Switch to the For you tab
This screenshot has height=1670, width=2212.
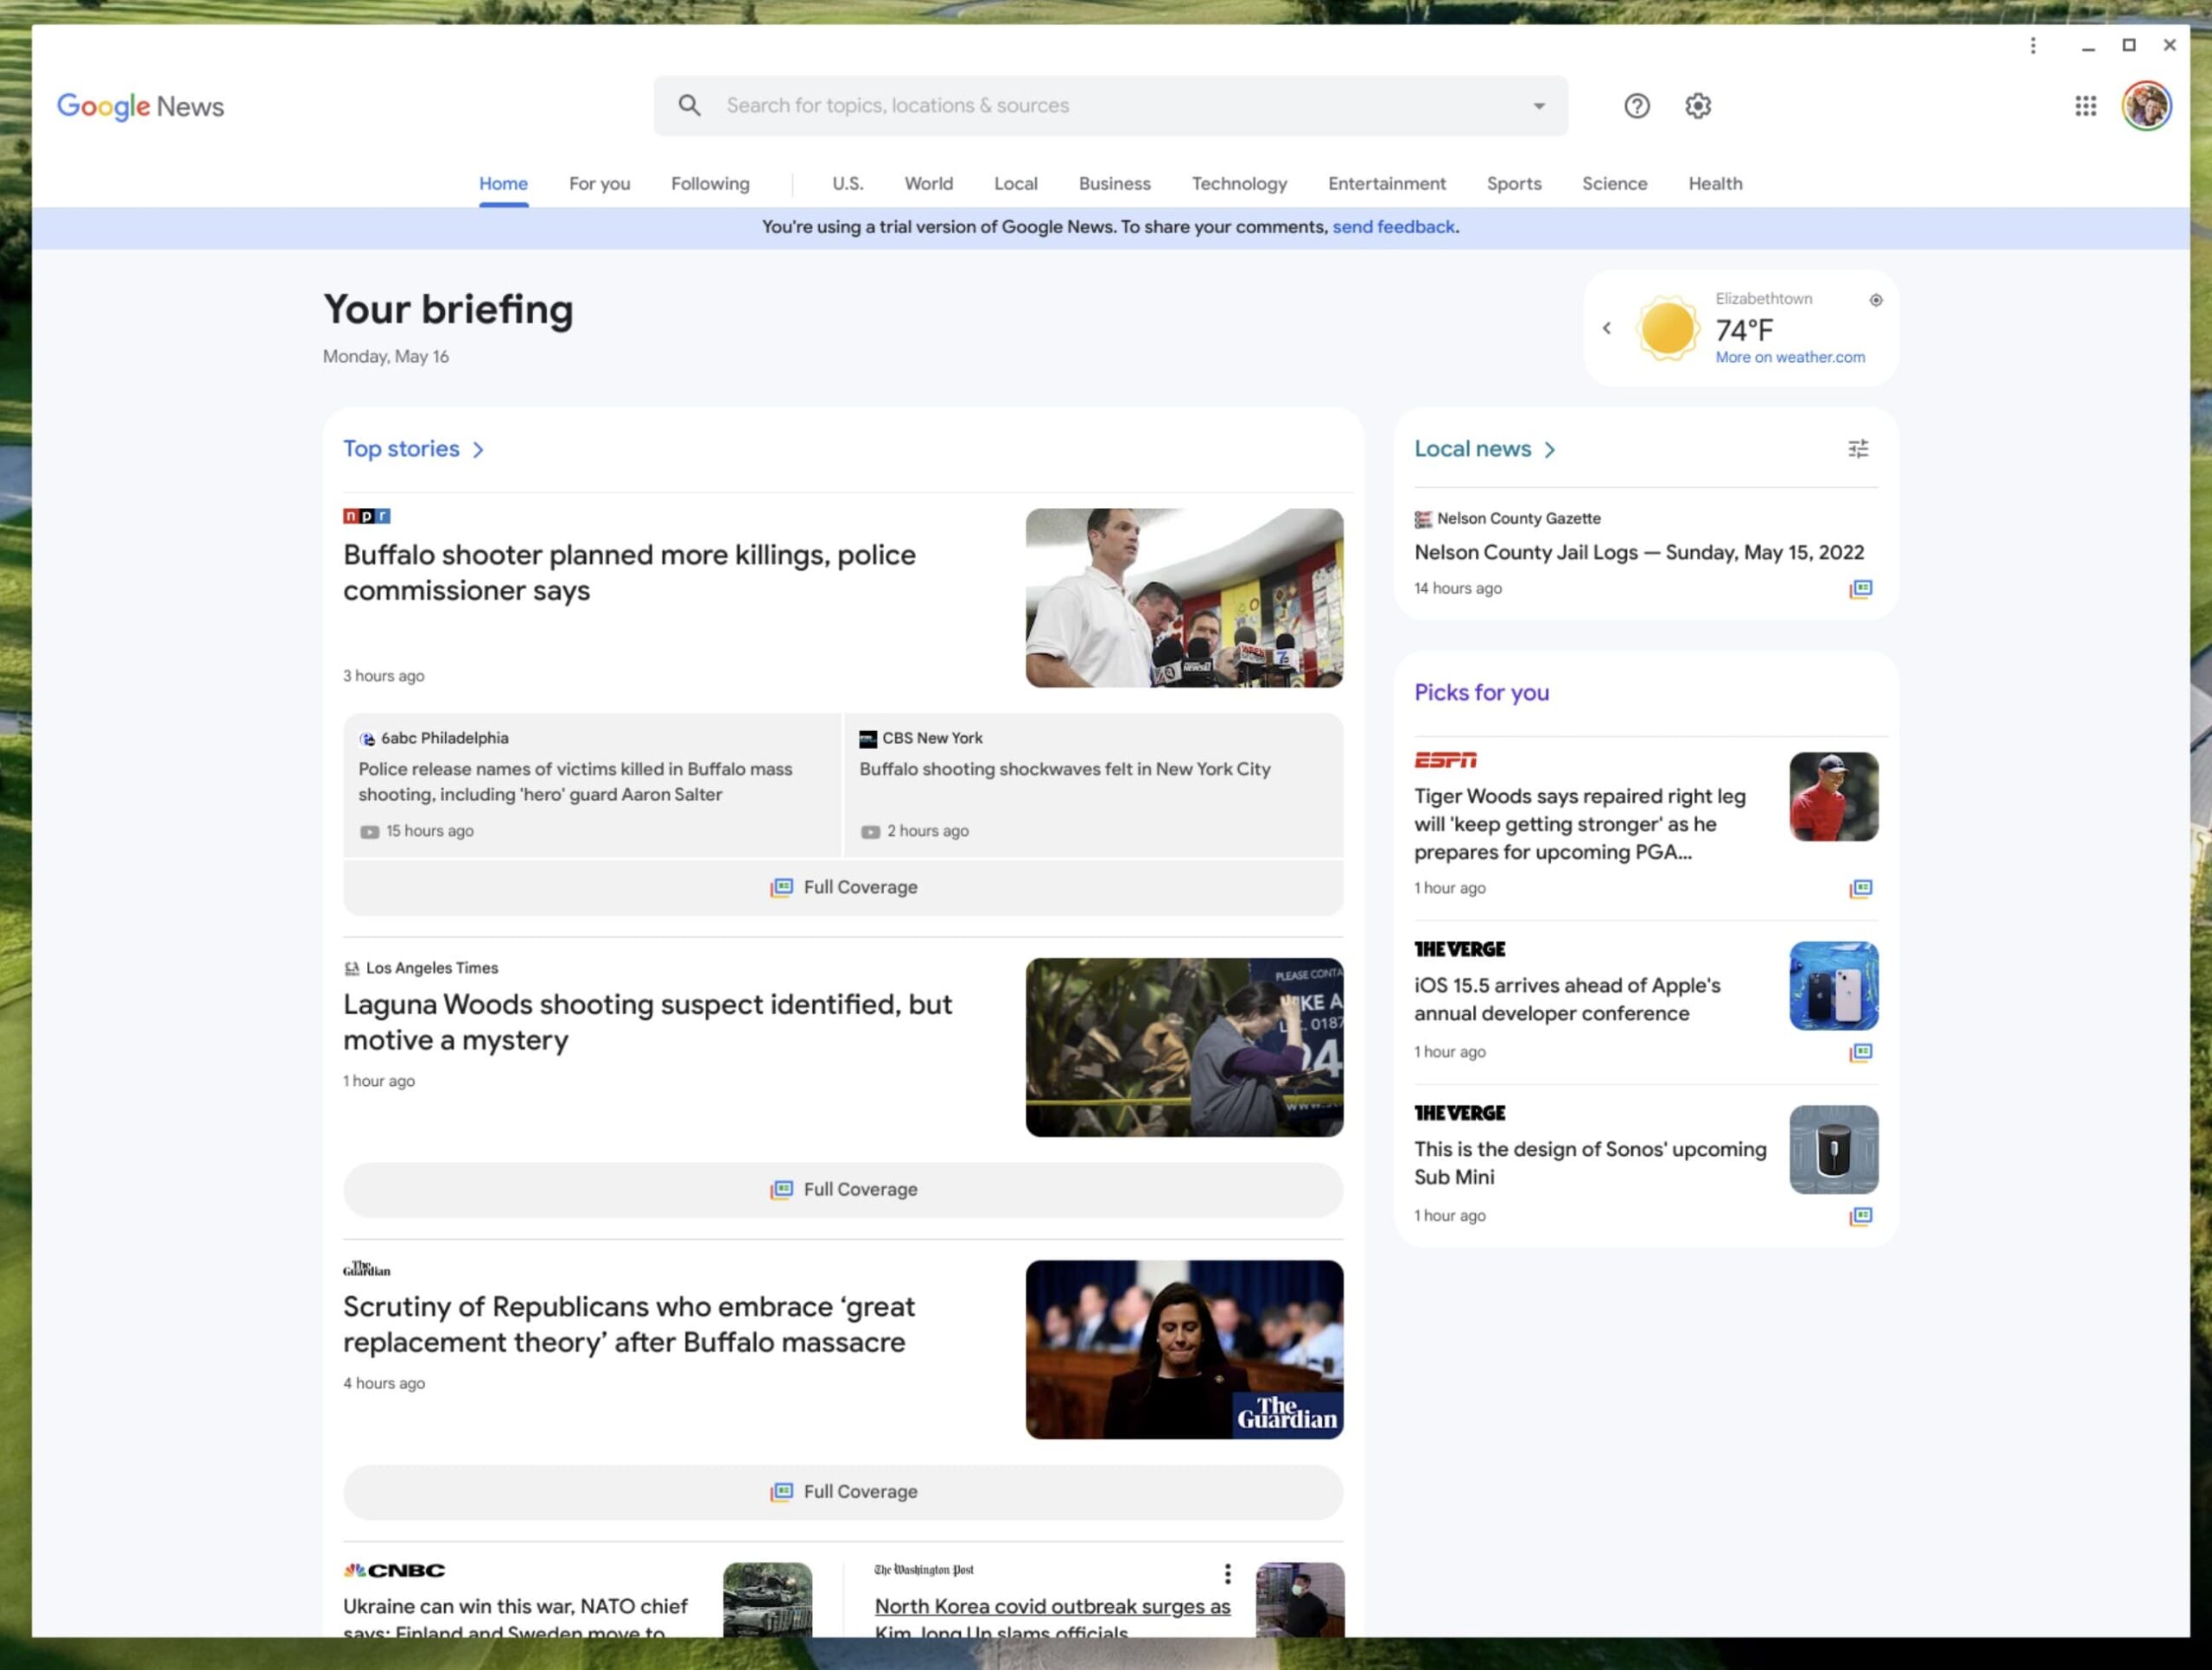tap(599, 184)
